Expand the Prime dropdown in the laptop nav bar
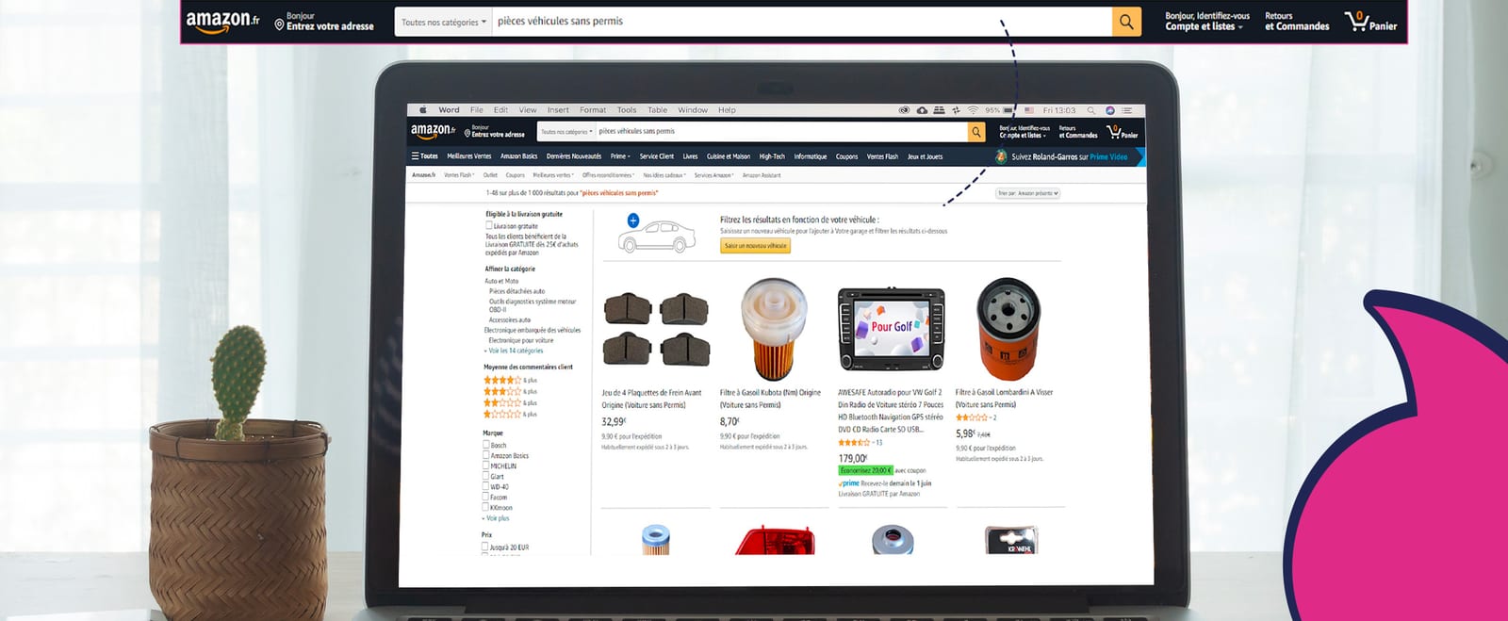The height and width of the screenshot is (621, 1508). click(x=620, y=156)
